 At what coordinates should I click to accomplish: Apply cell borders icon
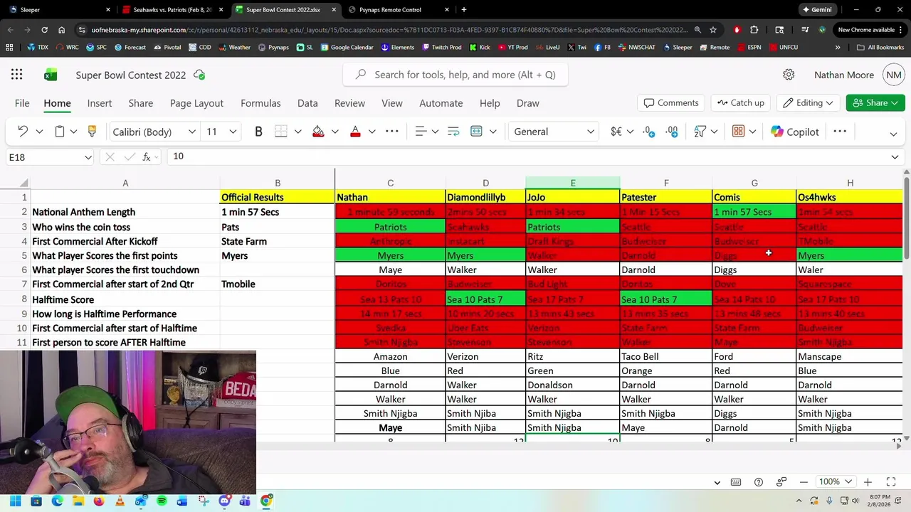point(281,132)
